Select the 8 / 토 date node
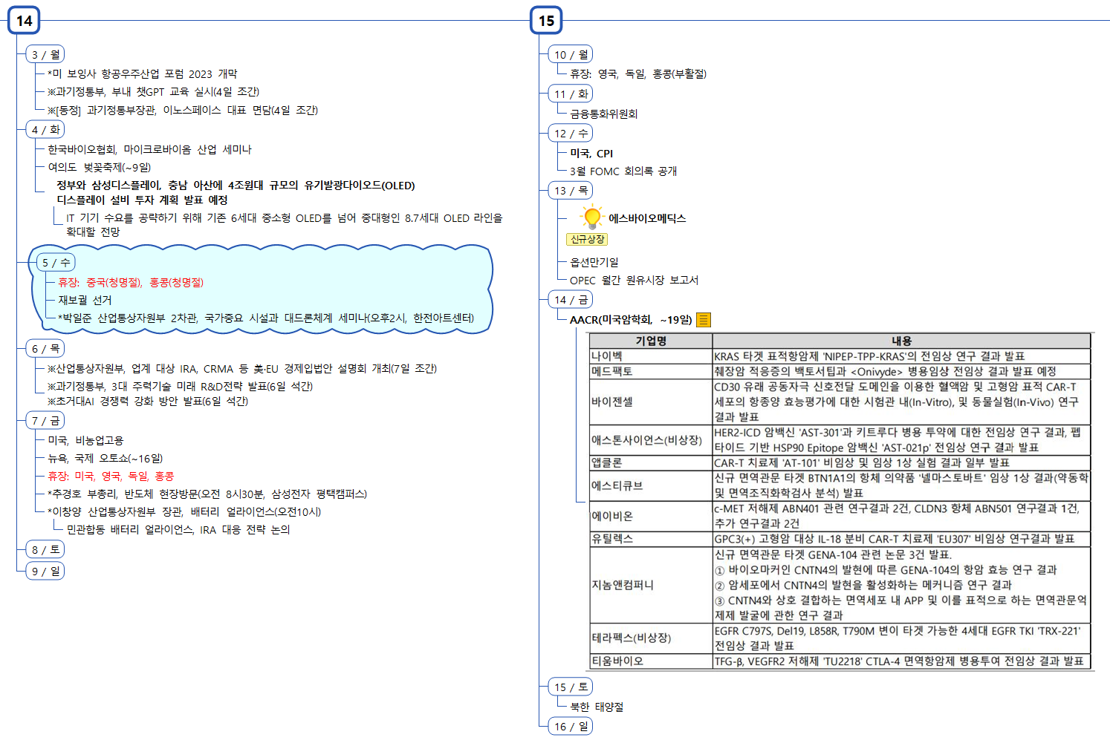 coord(45,549)
